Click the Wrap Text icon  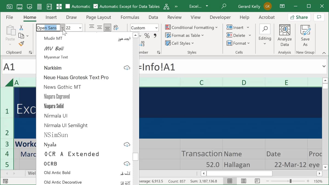click(x=116, y=27)
